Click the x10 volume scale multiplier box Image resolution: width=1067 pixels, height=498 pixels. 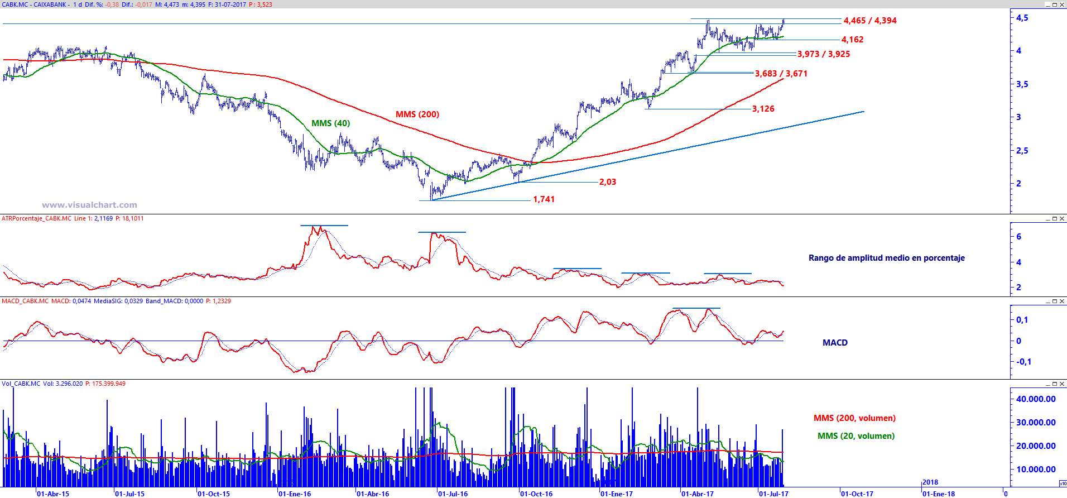(1063, 483)
